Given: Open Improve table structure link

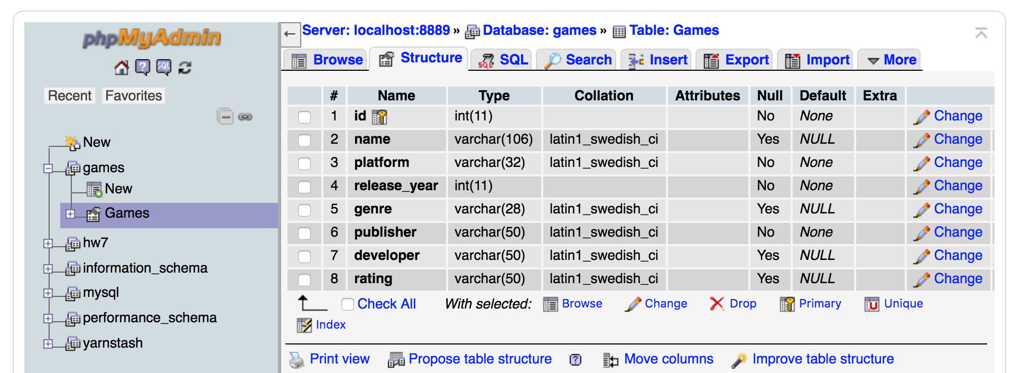Looking at the screenshot, I should pos(822,359).
